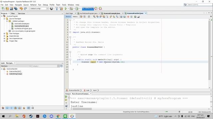The height and width of the screenshot is (119, 213).
Task: Switch to the Services tab
Action: 21,14
